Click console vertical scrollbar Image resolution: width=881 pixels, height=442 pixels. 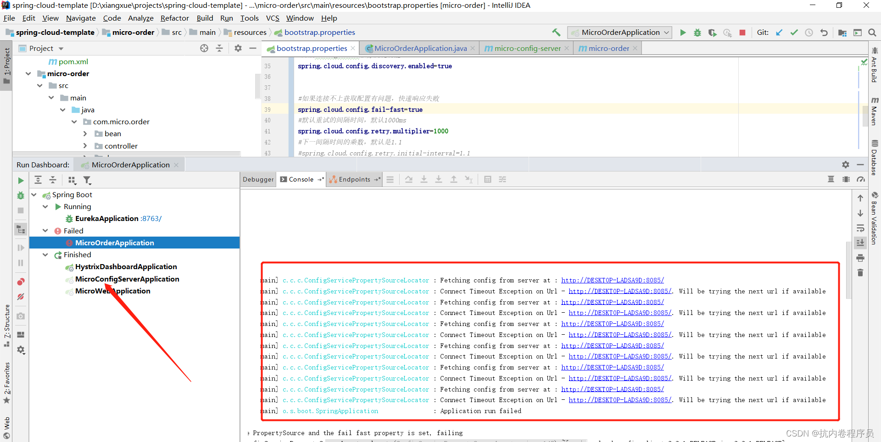[848, 270]
